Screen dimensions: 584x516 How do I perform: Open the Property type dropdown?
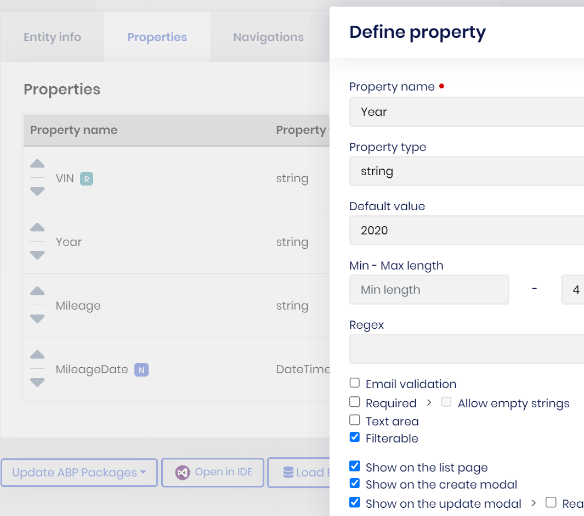coord(466,171)
